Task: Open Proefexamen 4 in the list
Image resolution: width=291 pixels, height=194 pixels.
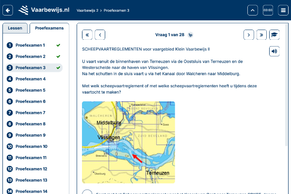Action: [x=34, y=79]
